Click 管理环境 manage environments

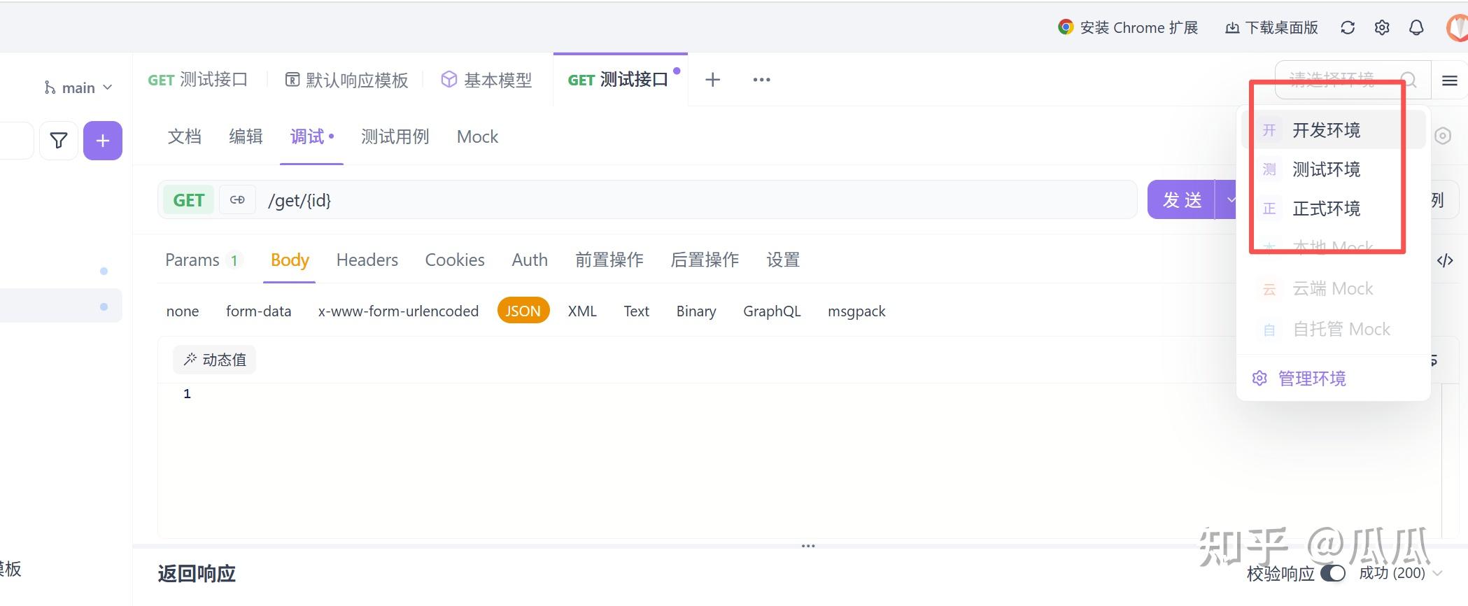pos(1312,379)
